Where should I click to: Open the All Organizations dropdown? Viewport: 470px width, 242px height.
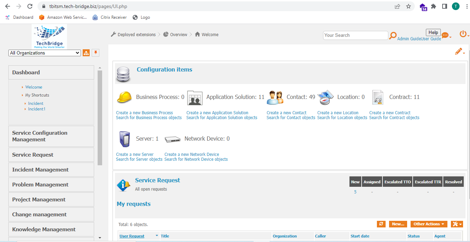pyautogui.click(x=44, y=53)
